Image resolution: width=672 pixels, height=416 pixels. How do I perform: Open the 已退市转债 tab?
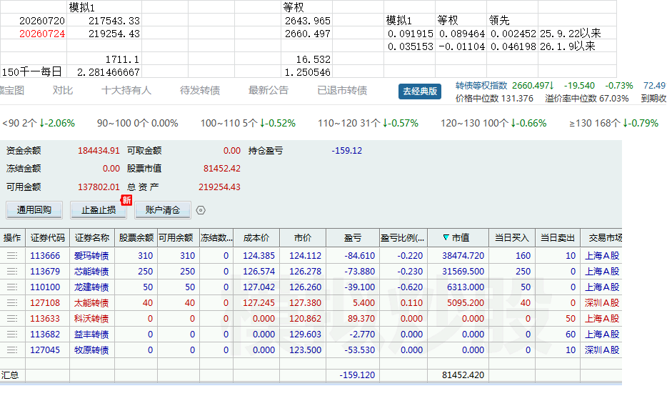coord(342,91)
